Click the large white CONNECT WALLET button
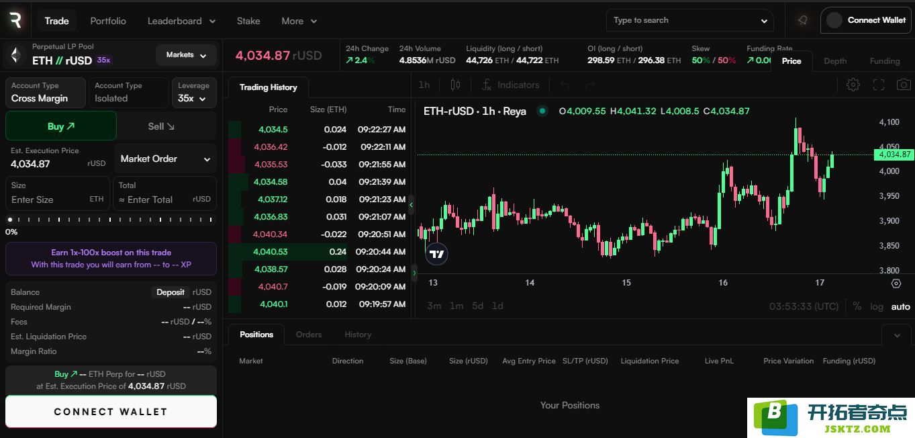 point(111,411)
